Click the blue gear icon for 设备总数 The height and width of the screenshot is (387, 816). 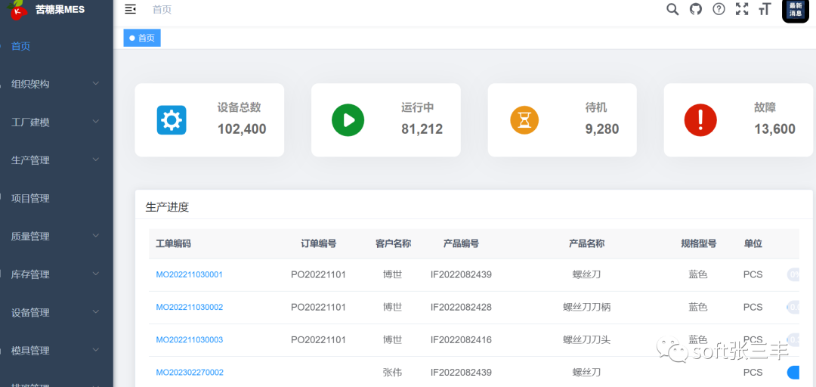(x=172, y=120)
